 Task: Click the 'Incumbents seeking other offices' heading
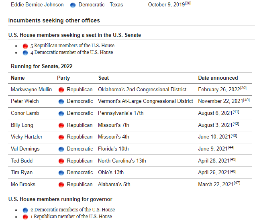coord(54,20)
